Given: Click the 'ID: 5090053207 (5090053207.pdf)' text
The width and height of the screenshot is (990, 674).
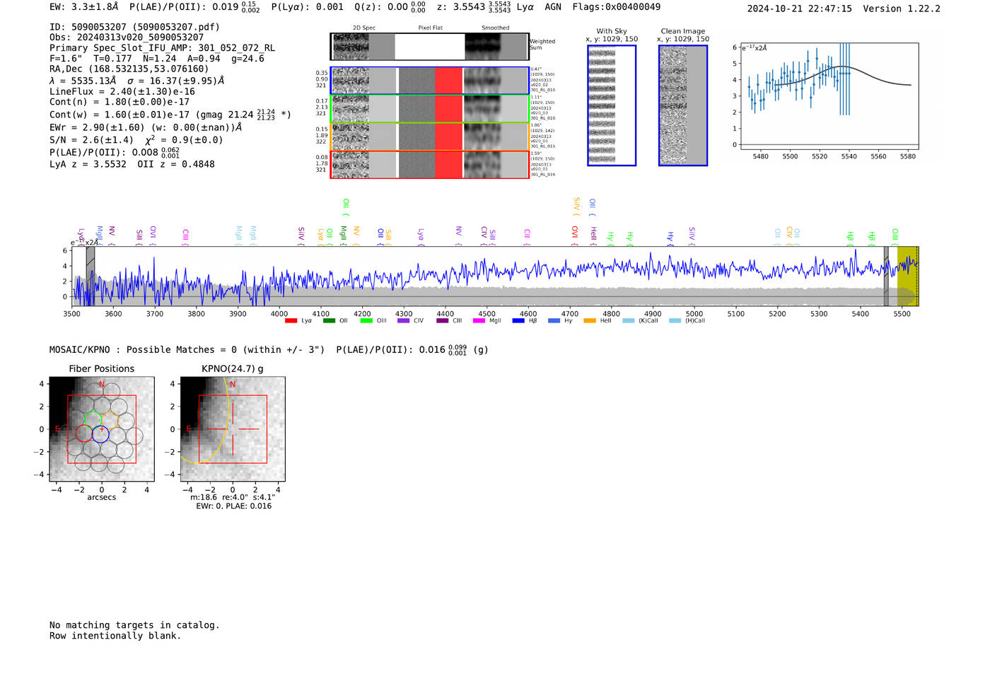Looking at the screenshot, I should [134, 27].
